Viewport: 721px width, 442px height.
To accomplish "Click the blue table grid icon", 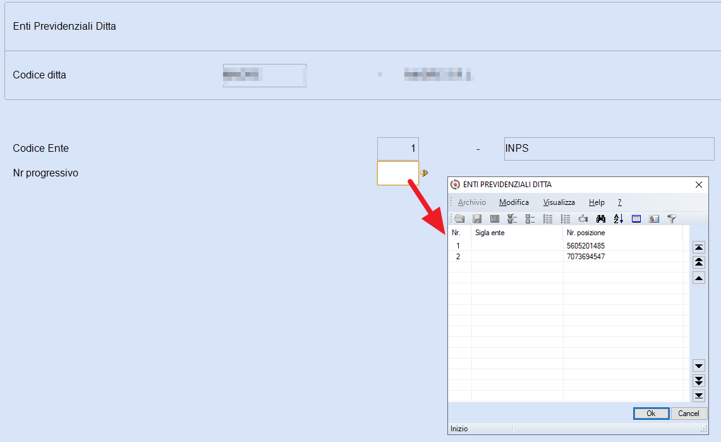I will pos(636,219).
